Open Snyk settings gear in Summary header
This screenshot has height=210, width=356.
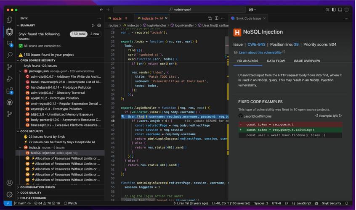[x=99, y=26]
